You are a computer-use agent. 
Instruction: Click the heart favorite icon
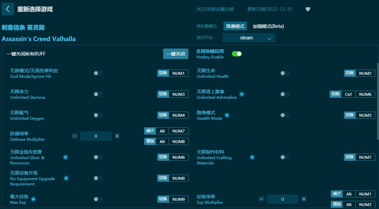308,9
